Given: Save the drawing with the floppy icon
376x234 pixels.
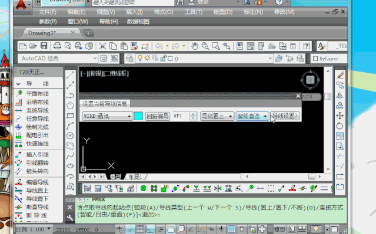Looking at the screenshot, I should pyautogui.click(x=44, y=46).
